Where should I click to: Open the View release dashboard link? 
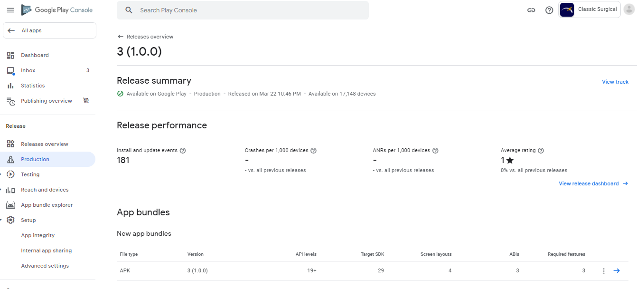[x=589, y=183]
